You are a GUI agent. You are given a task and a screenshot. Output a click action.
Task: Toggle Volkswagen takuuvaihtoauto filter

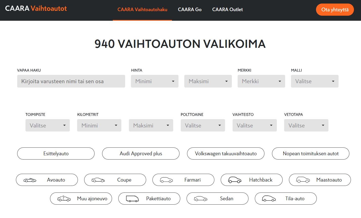226,154
